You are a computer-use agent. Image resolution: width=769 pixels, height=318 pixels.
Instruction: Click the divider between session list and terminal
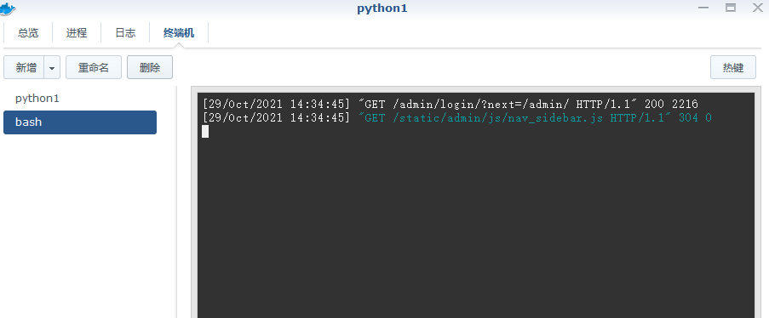click(176, 202)
